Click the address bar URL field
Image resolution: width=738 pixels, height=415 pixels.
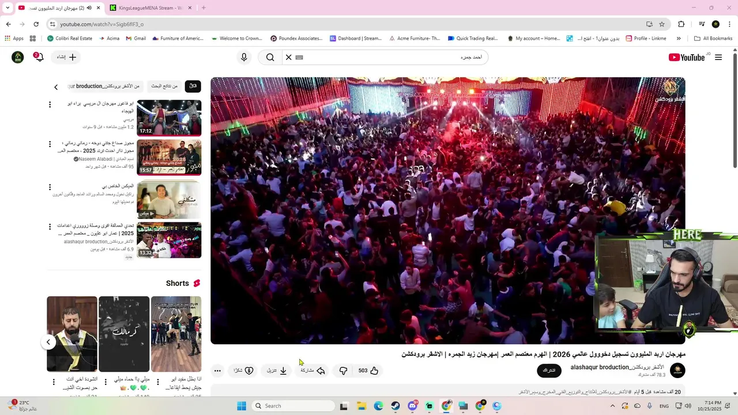click(x=346, y=24)
